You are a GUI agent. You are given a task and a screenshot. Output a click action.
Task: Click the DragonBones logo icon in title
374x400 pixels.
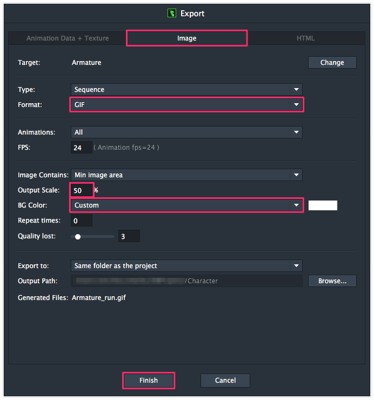[172, 13]
